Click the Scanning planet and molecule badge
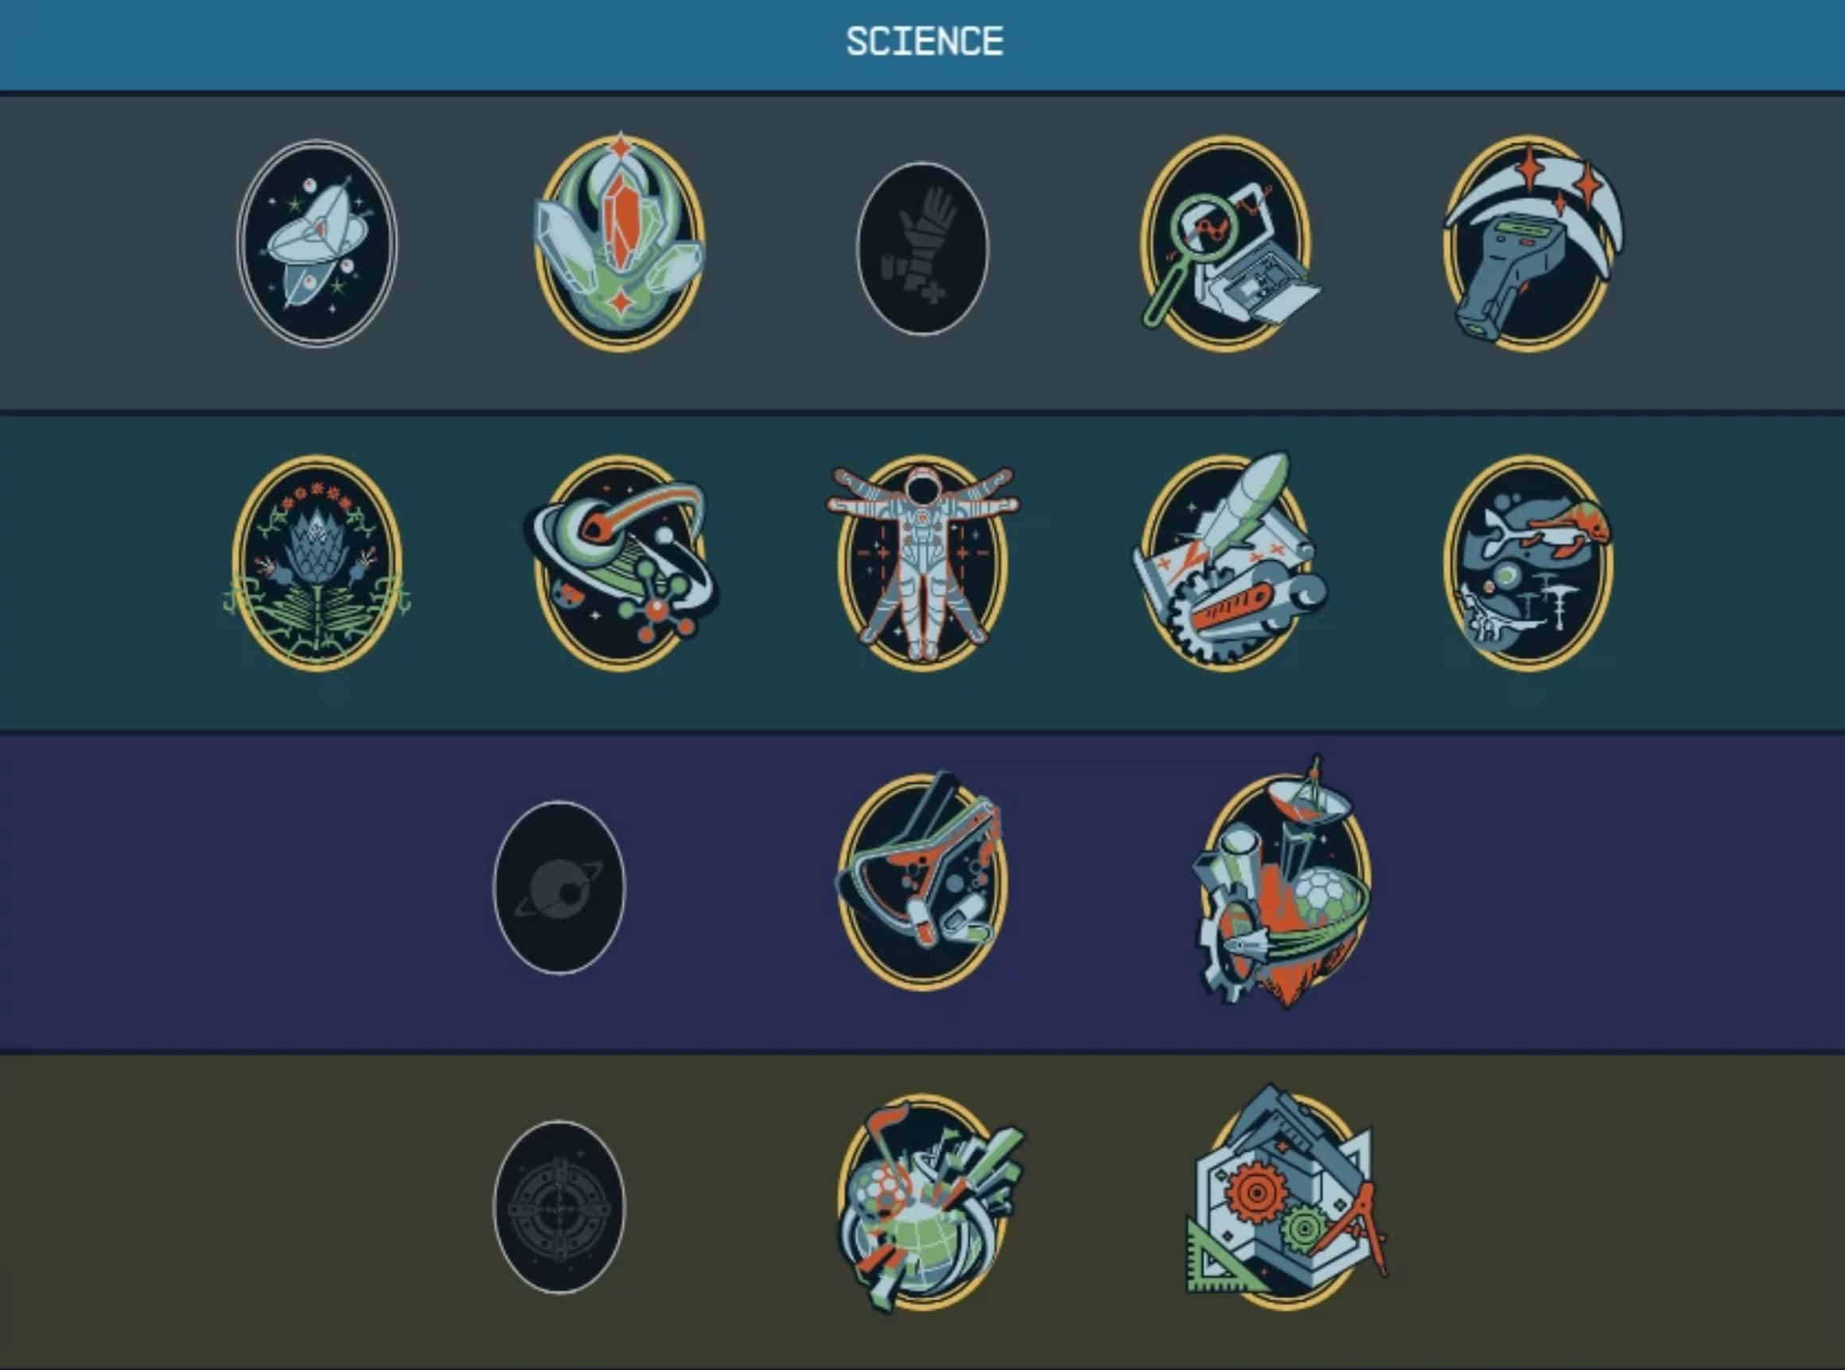This screenshot has width=1845, height=1370. coord(621,562)
